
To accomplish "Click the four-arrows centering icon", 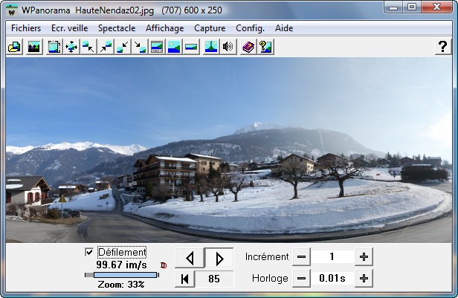I will pyautogui.click(x=71, y=47).
